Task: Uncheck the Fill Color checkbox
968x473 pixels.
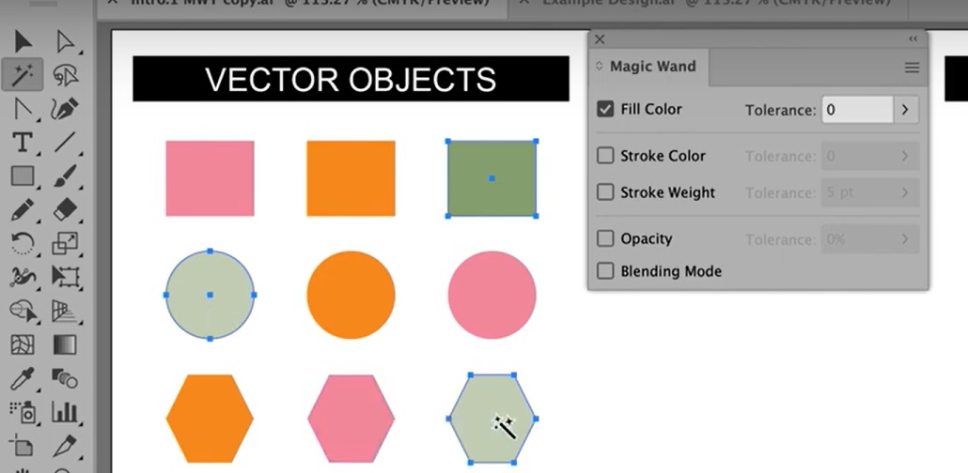Action: 605,110
